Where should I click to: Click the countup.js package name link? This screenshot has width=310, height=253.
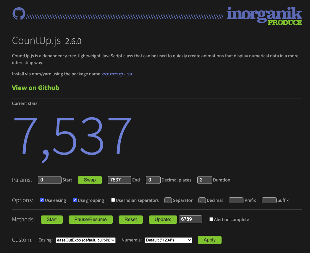117,74
